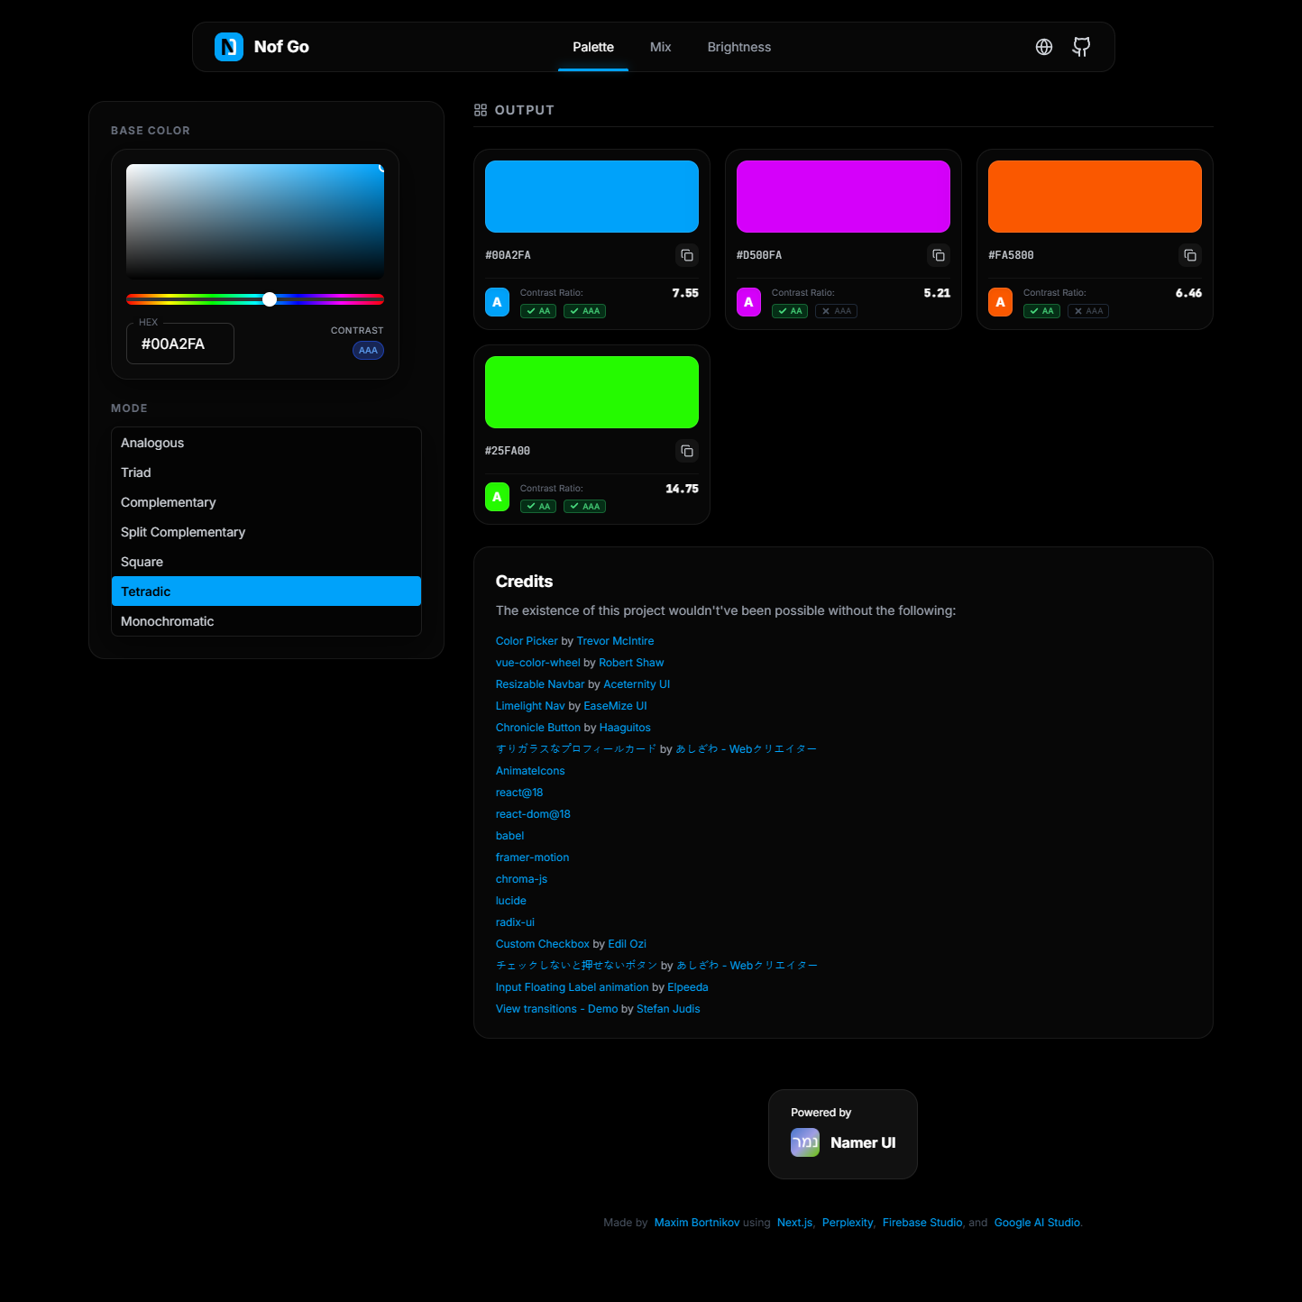Toggle the AA badge on the orange swatch
This screenshot has height=1302, width=1302.
point(1041,310)
